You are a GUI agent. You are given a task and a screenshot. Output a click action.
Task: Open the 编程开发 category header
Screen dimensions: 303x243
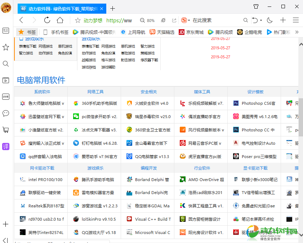[149, 168]
